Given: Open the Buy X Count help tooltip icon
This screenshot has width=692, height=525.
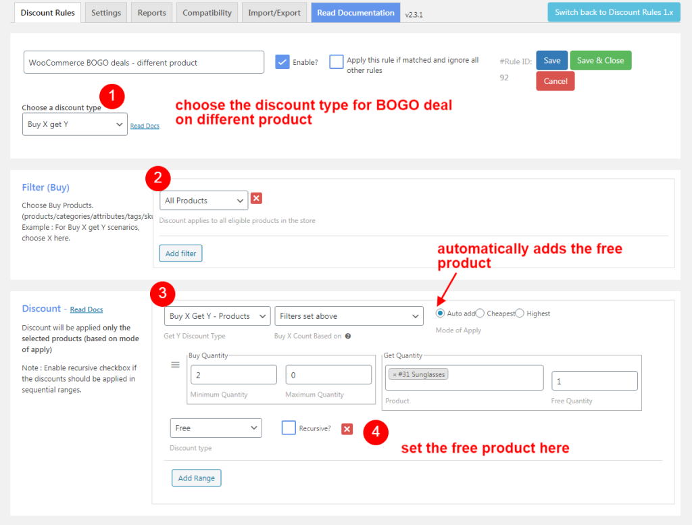Looking at the screenshot, I should point(348,336).
